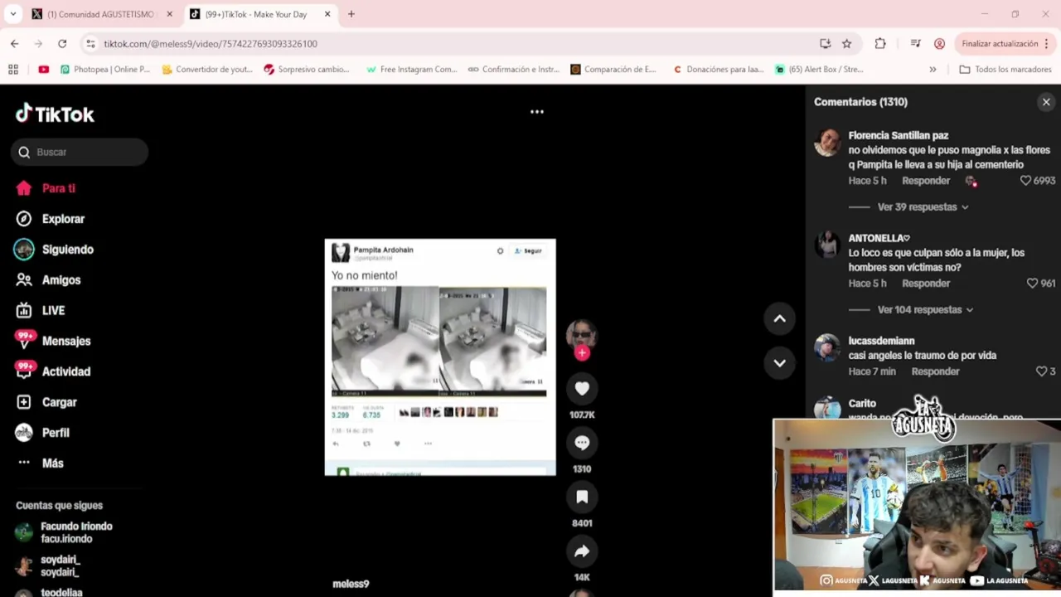
Task: Close the TikTok browser tab
Action: click(x=327, y=14)
